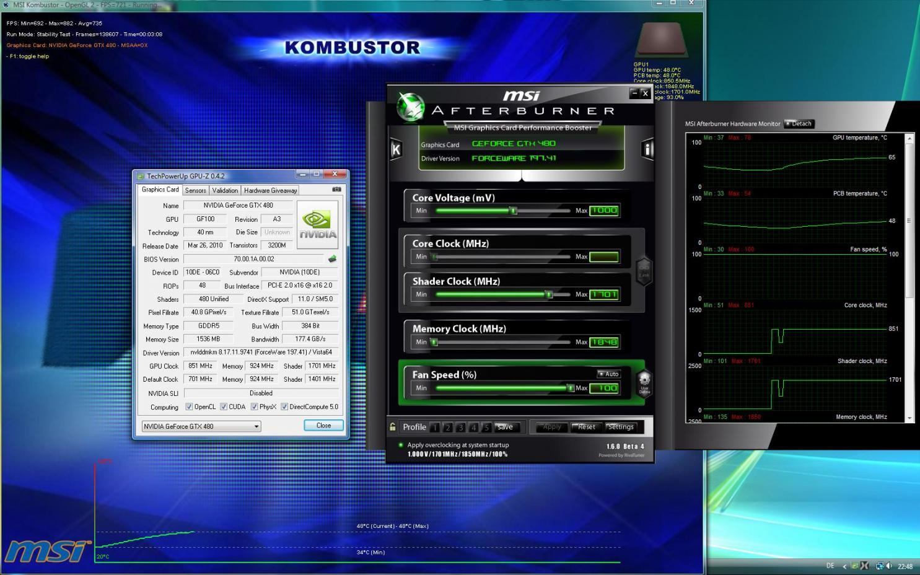This screenshot has height=575, width=920.
Task: Select profile slot 4 in Afterburner
Action: click(x=473, y=428)
